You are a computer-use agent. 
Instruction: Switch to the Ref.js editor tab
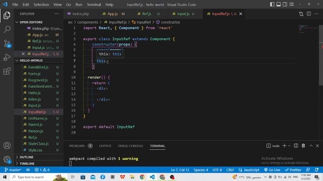(x=147, y=14)
